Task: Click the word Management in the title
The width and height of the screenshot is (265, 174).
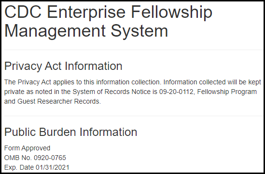Action: tap(55, 31)
